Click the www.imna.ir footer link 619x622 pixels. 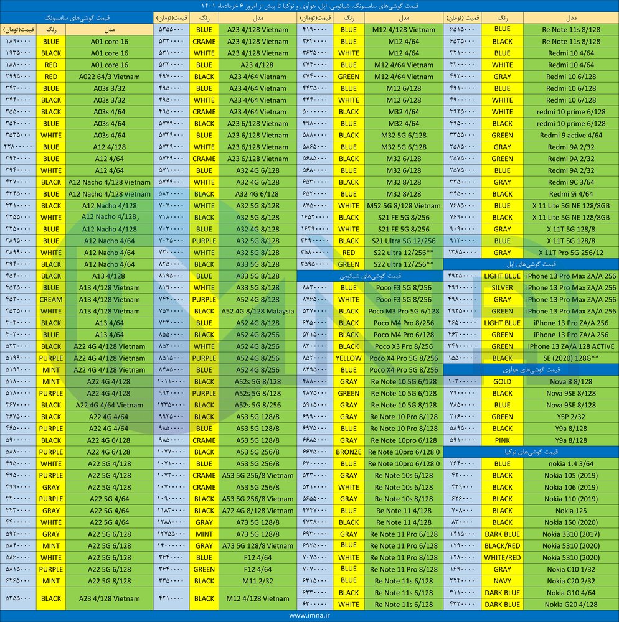(309, 616)
